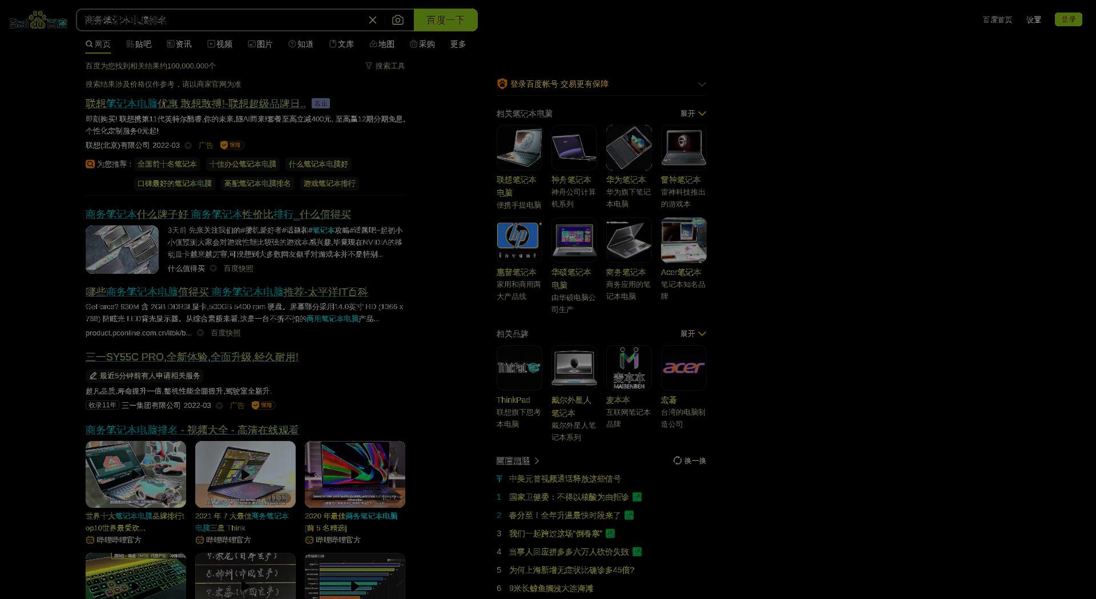Open 华为笔记本 card image
Screen dimensions: 1096x599
click(x=629, y=148)
